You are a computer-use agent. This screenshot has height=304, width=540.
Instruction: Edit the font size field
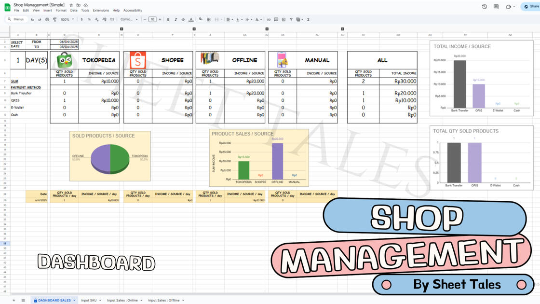152,20
